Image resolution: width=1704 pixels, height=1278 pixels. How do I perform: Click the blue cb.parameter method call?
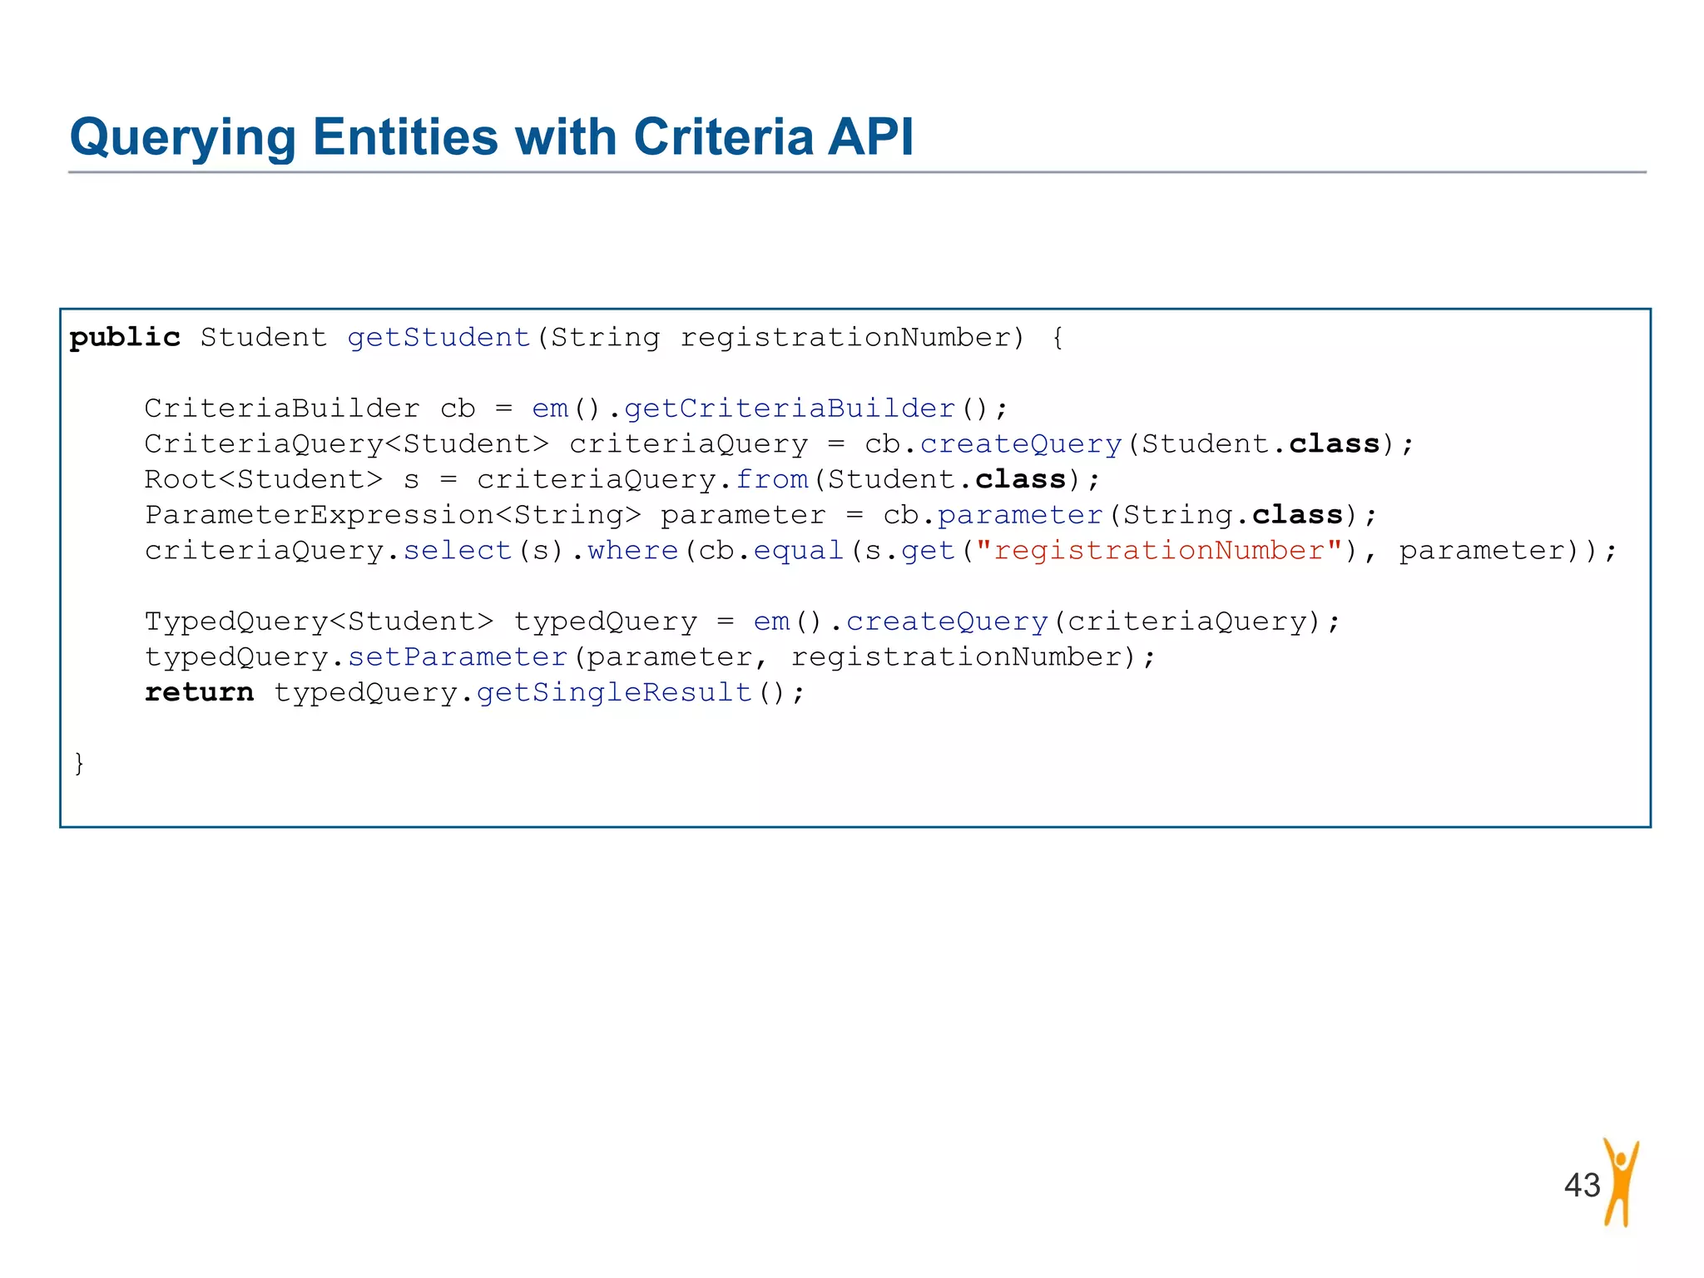[x=1020, y=515]
